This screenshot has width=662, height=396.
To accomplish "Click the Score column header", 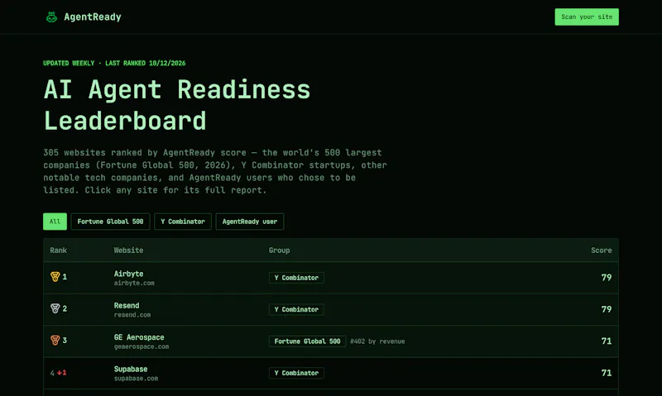I will (x=602, y=250).
